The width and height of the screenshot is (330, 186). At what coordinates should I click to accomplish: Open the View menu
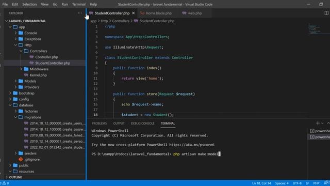point(45,4)
